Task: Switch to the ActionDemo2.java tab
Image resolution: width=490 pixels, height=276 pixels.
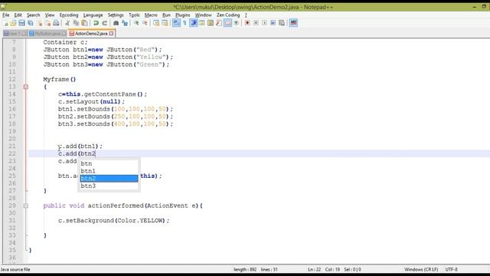Action: tap(92, 33)
